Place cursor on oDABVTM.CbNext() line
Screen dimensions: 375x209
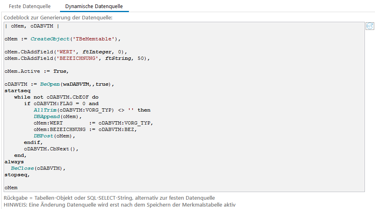(51, 149)
